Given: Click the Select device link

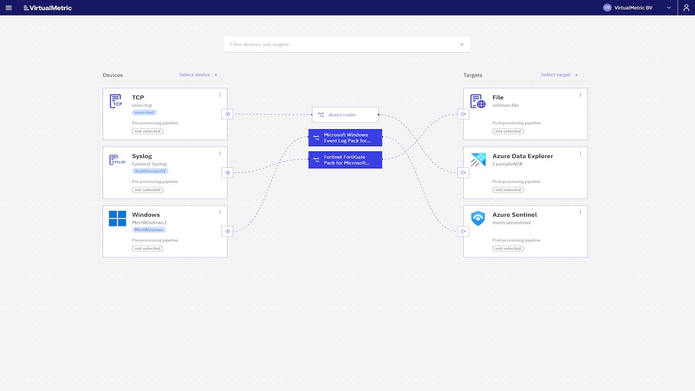Looking at the screenshot, I should [x=198, y=75].
